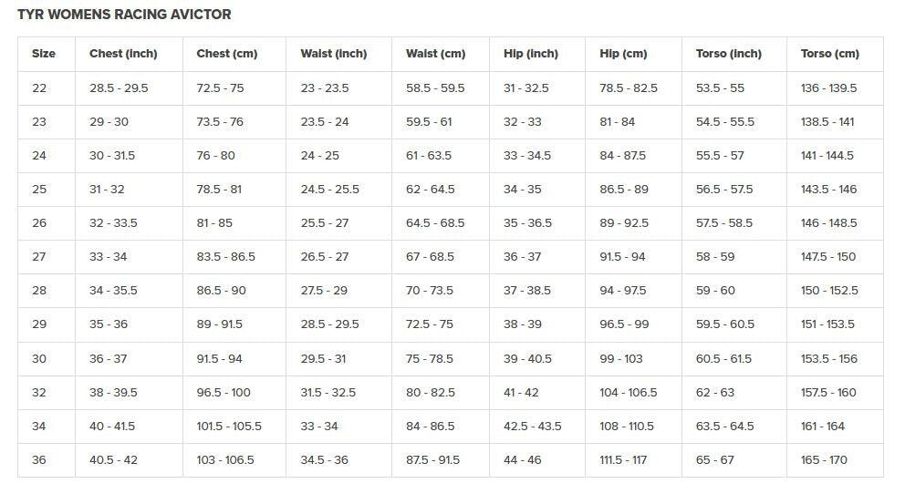This screenshot has width=905, height=494.
Task: Select the torso cell 165 - 170
Action: point(824,460)
